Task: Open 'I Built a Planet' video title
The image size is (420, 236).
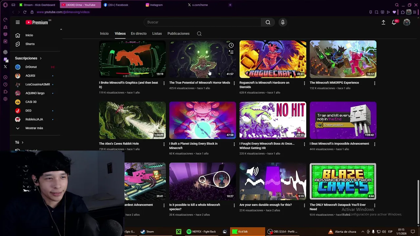Action: pyautogui.click(x=193, y=146)
